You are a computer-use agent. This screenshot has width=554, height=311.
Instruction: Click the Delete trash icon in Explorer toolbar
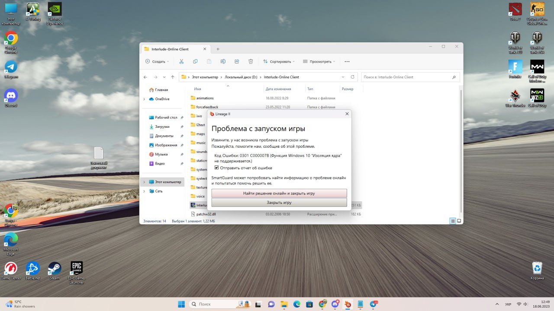point(251,61)
